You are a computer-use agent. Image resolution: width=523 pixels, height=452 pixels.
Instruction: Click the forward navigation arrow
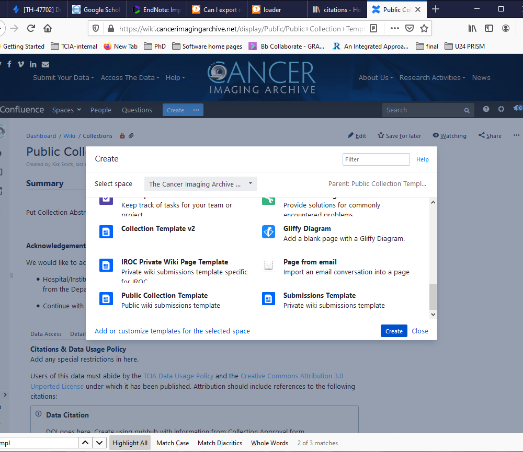(14, 28)
